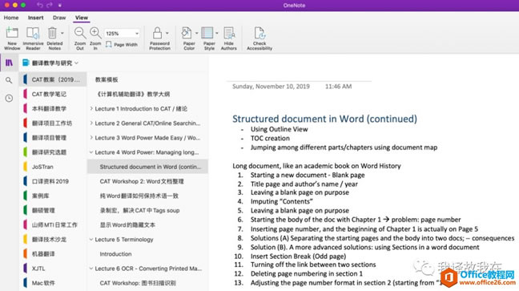The width and height of the screenshot is (519, 291).
Task: Click the Redo arrow in title bar
Action: click(x=50, y=5)
